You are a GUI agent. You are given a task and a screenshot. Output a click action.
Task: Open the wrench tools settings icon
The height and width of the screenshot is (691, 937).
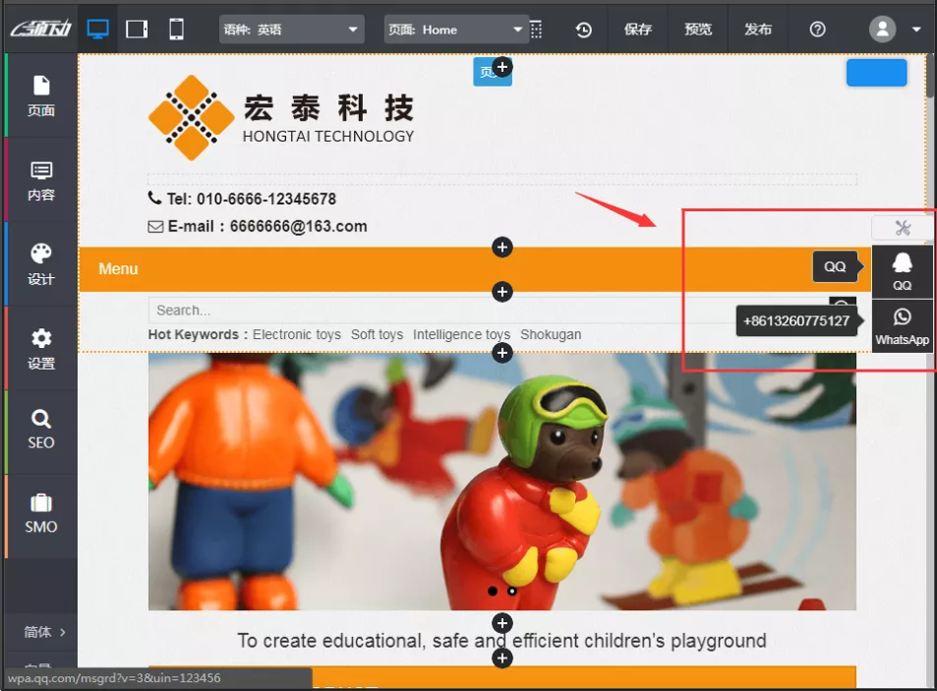(x=901, y=228)
